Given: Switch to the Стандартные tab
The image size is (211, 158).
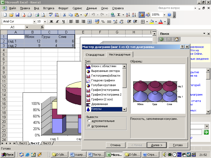Looking at the screenshot, I should [95, 55].
